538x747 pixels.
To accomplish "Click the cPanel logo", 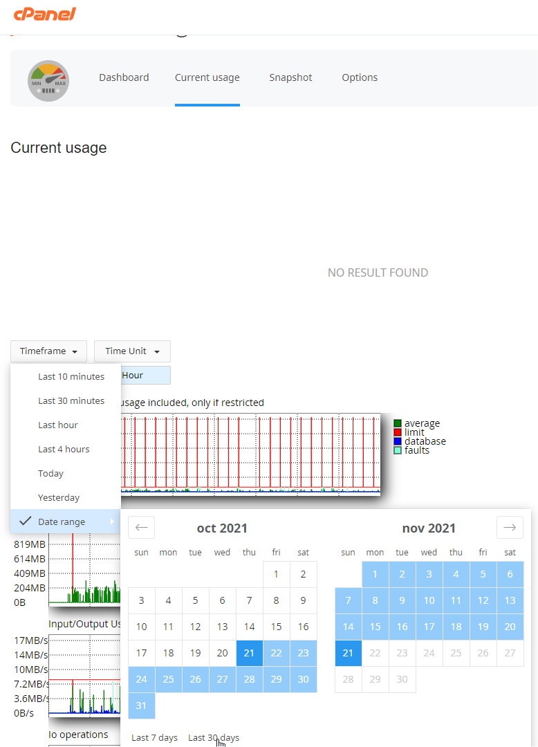I will 44,14.
